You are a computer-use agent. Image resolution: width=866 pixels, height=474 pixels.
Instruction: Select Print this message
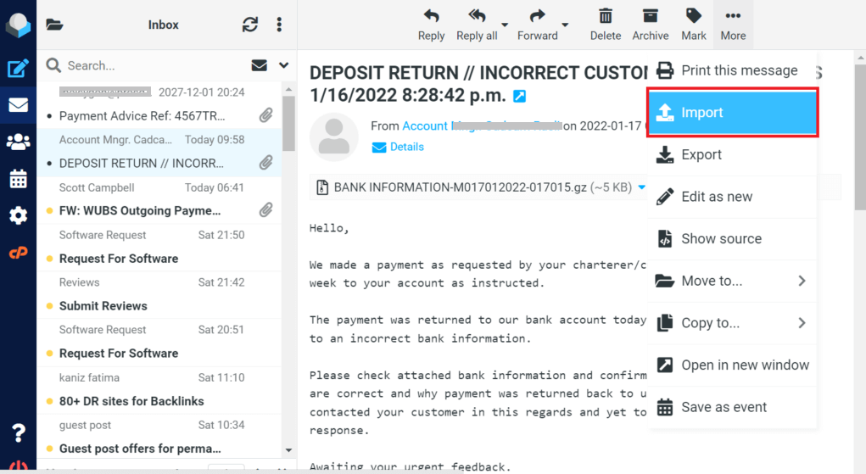[732, 70]
